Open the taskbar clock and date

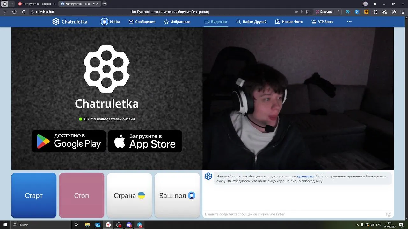(390, 225)
